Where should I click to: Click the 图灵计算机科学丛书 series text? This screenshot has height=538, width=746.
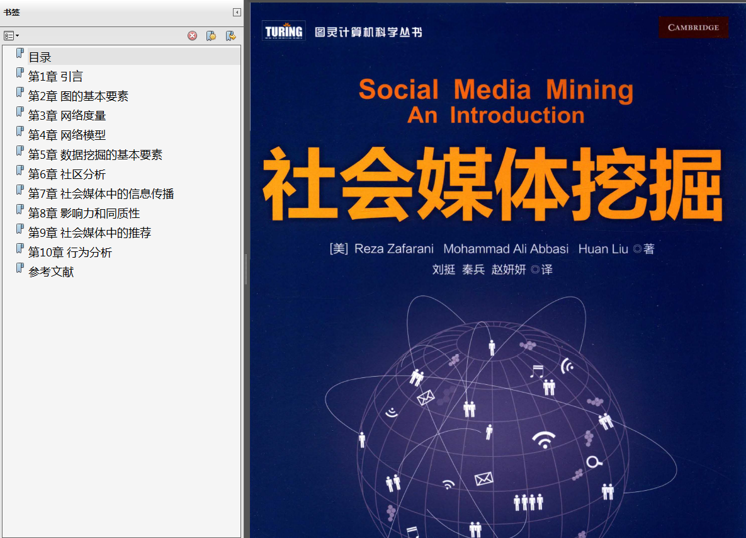coord(368,32)
